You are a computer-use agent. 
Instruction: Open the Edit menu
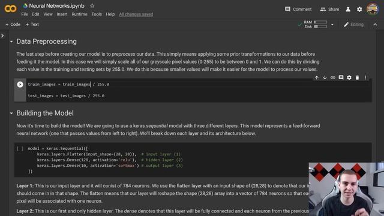35,14
